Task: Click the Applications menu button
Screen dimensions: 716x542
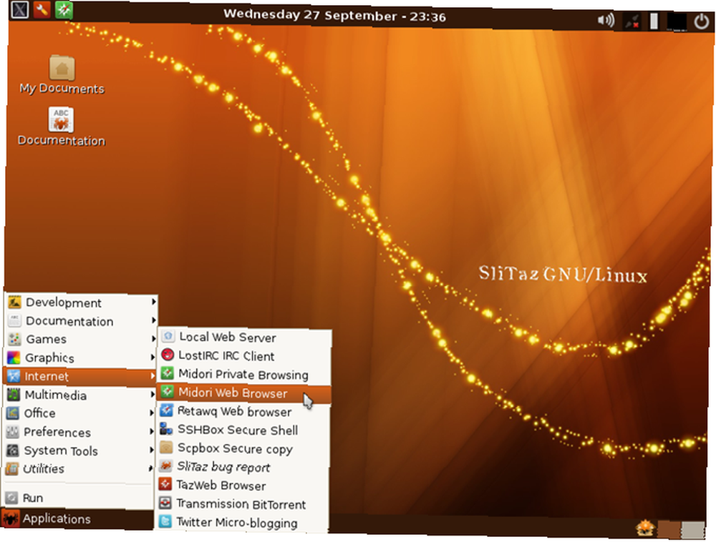Action: (x=77, y=518)
